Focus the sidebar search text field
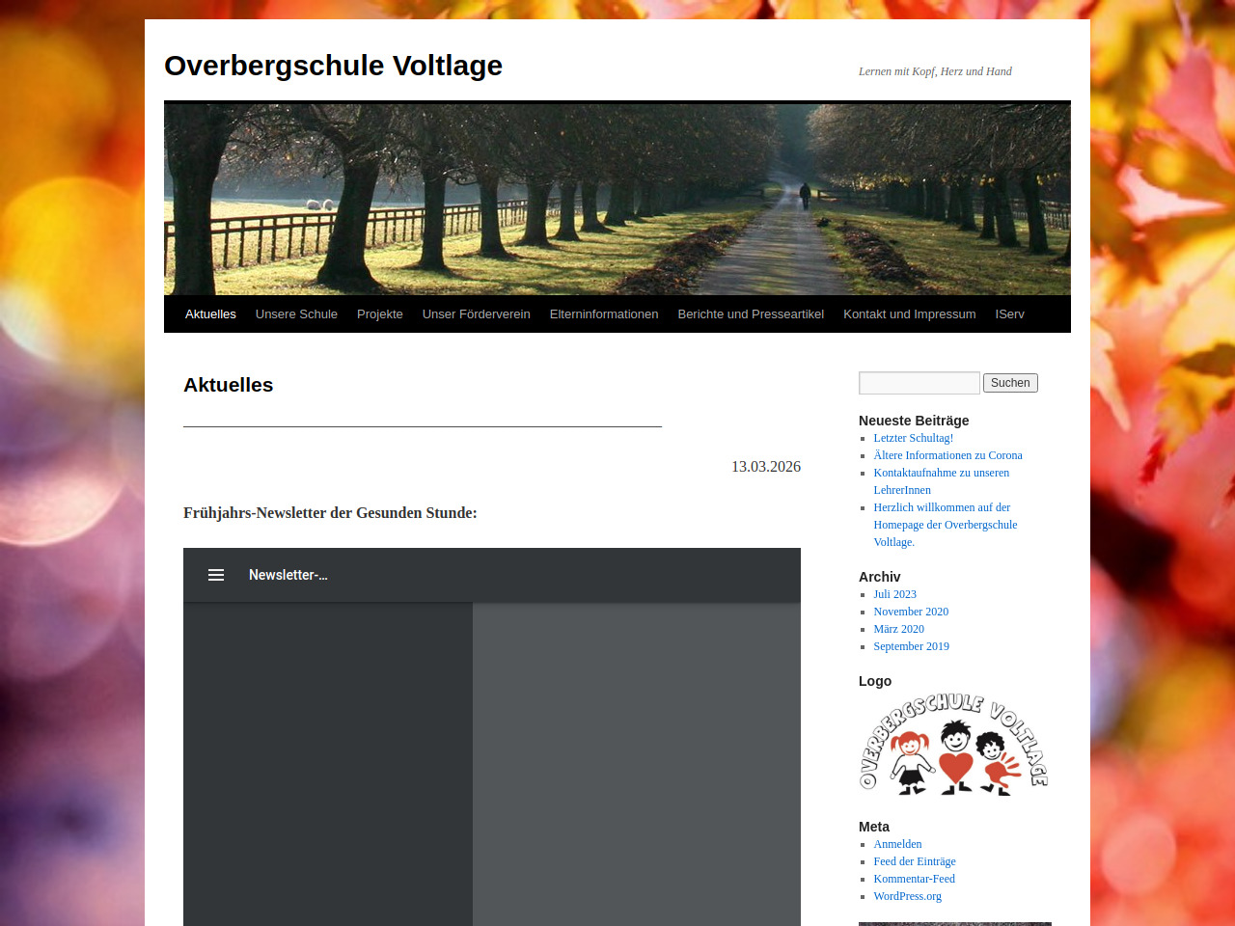 pyautogui.click(x=919, y=383)
